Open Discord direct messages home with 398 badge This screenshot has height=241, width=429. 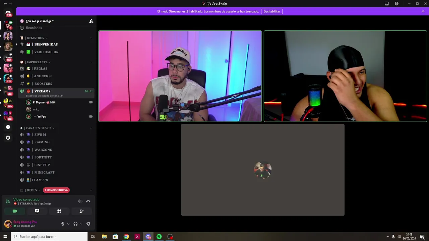pos(8,13)
